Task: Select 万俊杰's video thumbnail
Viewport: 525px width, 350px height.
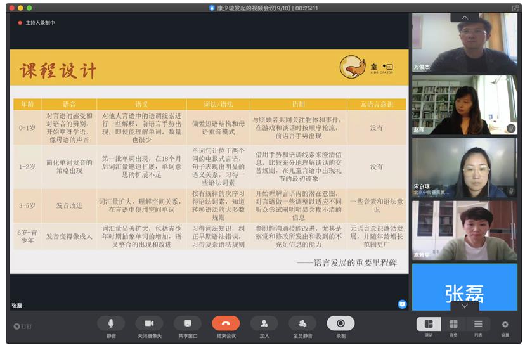Action: tap(464, 43)
